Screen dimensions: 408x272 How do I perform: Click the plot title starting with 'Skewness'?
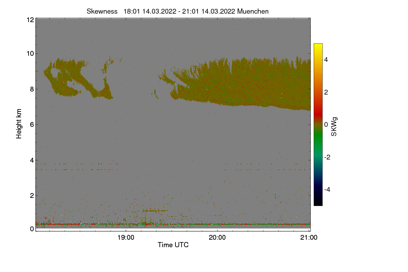click(177, 11)
